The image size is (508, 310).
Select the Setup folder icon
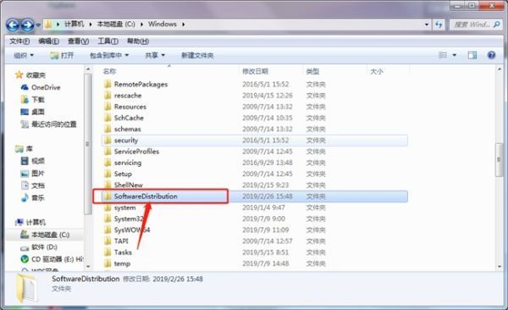[x=108, y=174]
